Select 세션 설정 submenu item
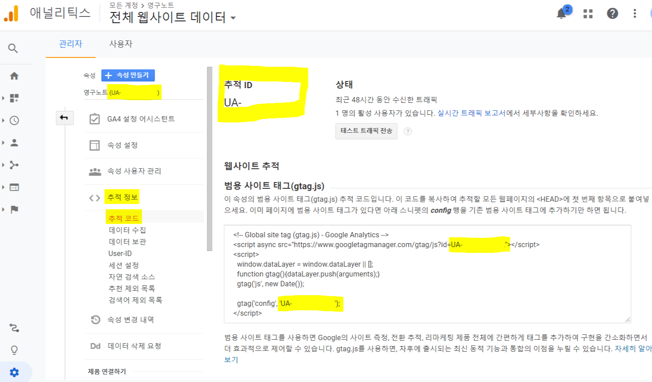 [x=124, y=265]
